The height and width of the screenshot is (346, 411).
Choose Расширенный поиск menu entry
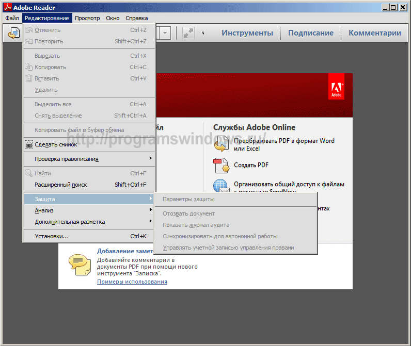click(x=61, y=185)
